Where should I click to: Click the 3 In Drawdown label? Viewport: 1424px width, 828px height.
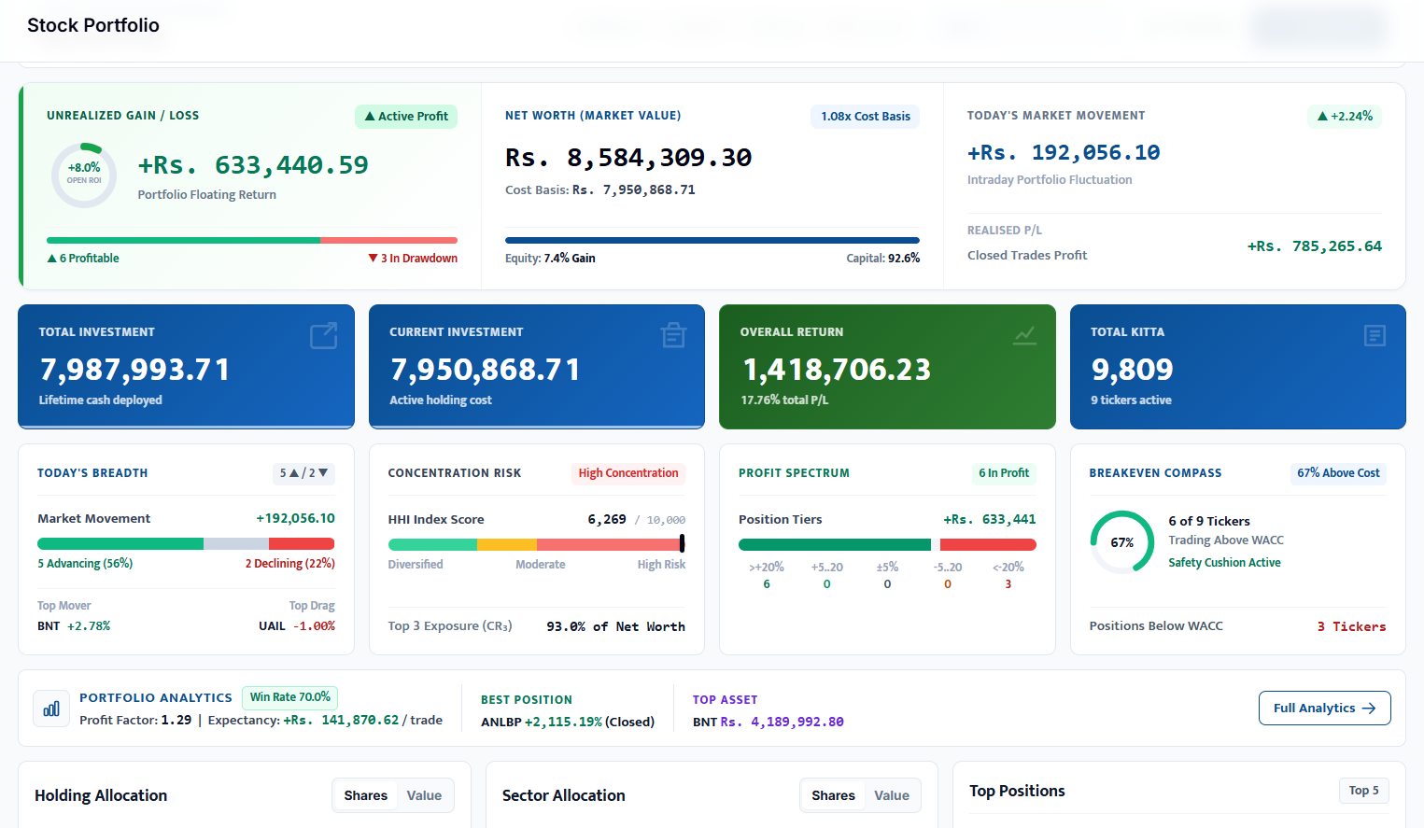click(413, 259)
